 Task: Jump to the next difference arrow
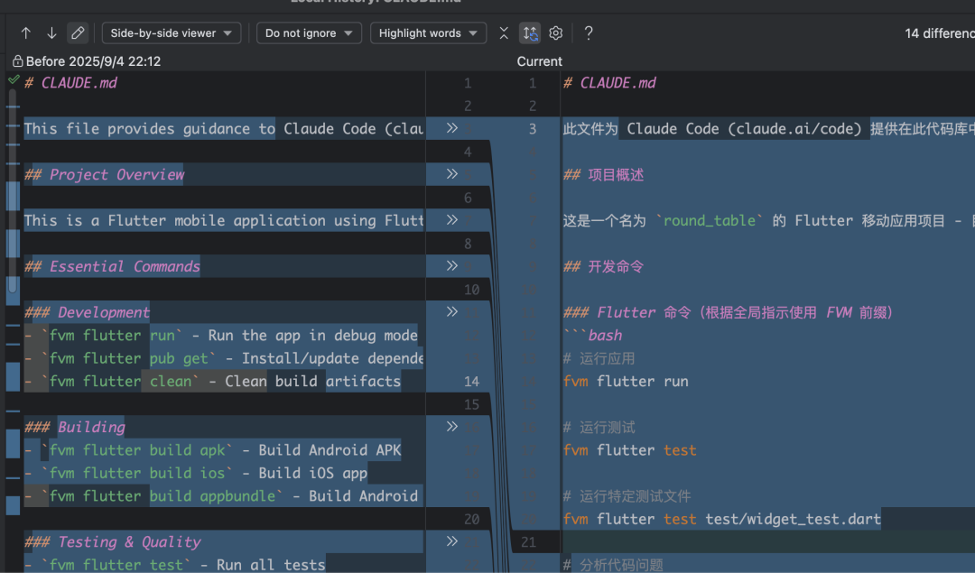(51, 33)
